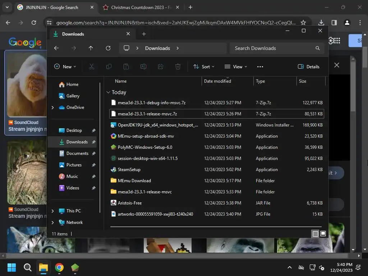Reload the Chrome page
The width and height of the screenshot is (368, 276).
click(x=34, y=23)
